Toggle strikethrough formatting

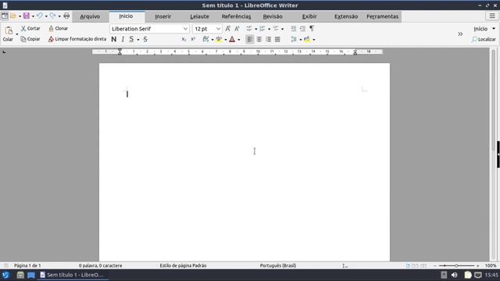point(145,39)
